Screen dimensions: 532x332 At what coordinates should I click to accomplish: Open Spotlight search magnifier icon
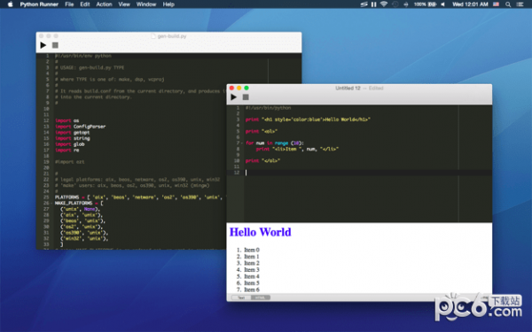tap(508, 4)
